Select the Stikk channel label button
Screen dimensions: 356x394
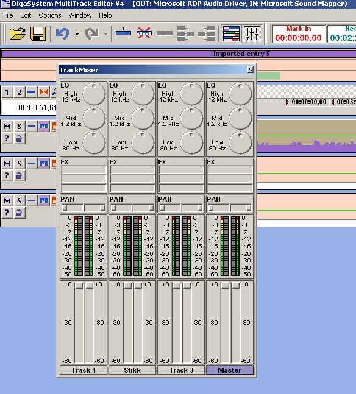pos(132,370)
